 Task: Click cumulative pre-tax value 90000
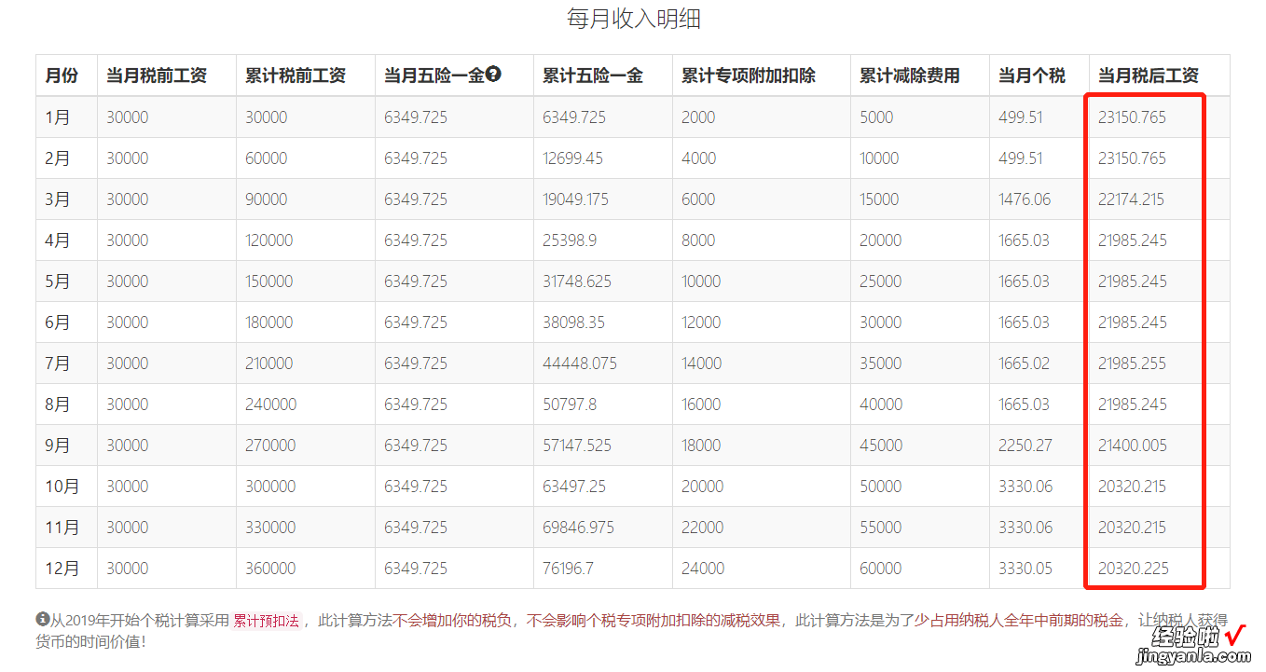(266, 199)
